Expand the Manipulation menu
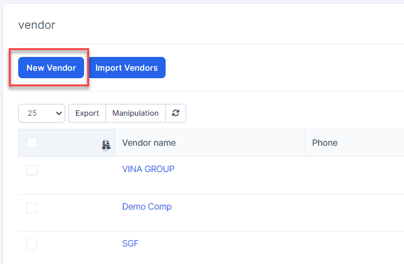404x264 pixels. pos(136,113)
